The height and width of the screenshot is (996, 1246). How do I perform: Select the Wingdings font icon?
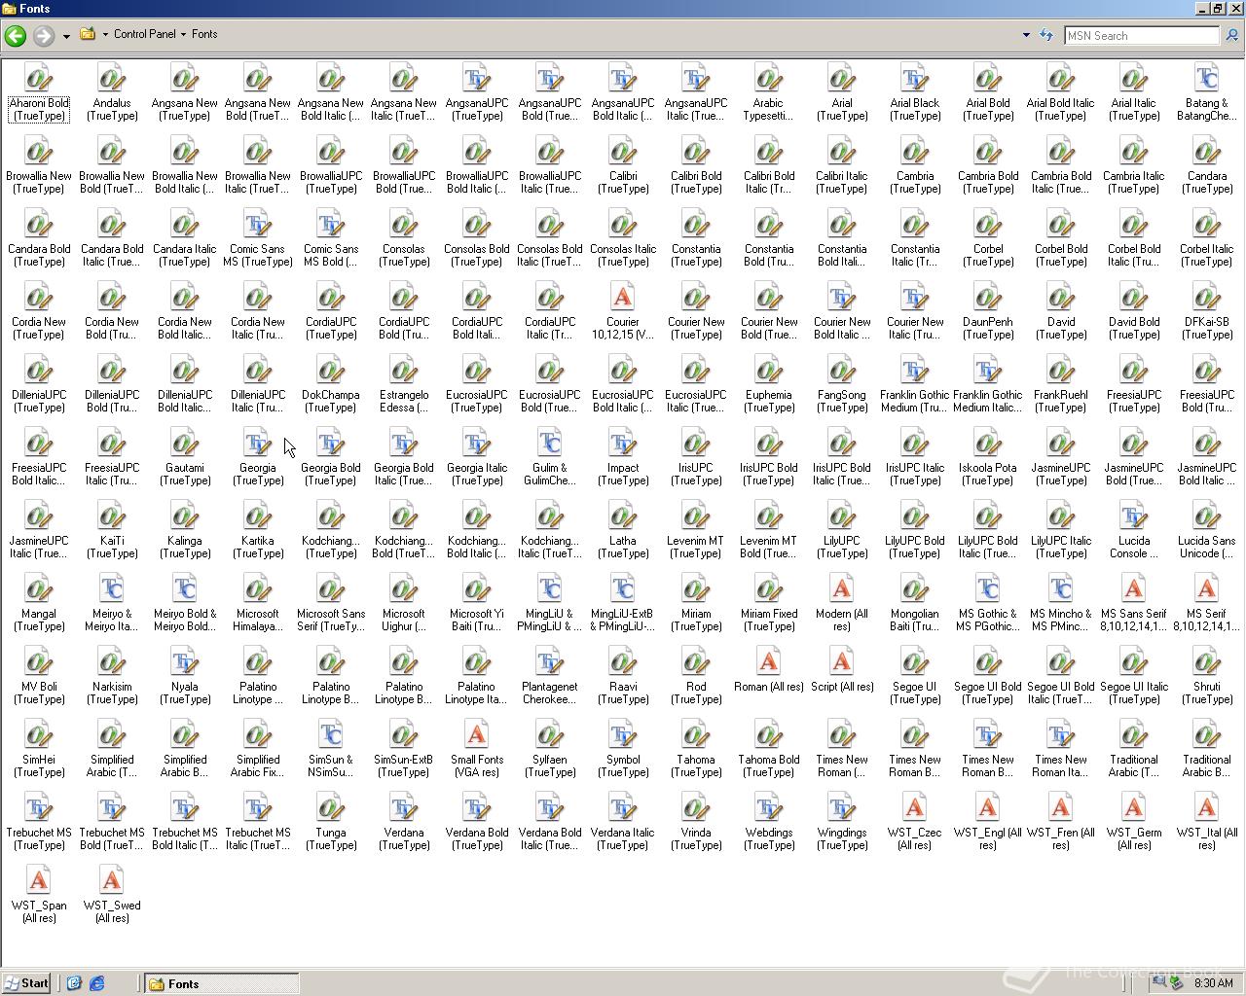[842, 807]
